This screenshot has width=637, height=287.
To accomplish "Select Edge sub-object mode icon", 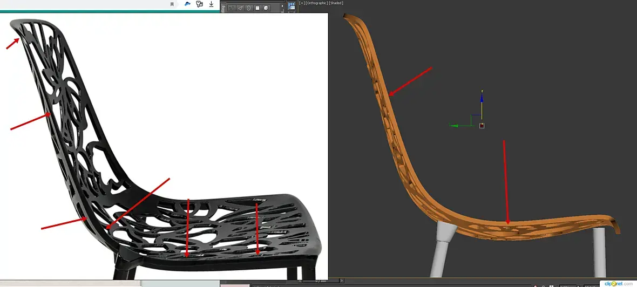I will [241, 8].
